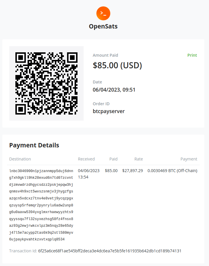The height and width of the screenshot is (266, 209).
Task: Click the btcpayserver Order ID value
Action: click(109, 111)
